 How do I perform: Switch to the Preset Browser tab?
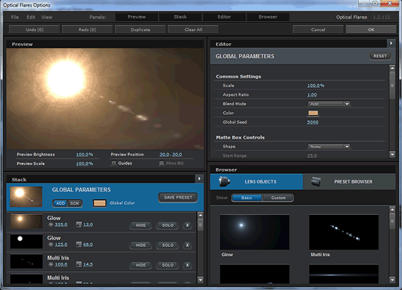(x=349, y=182)
